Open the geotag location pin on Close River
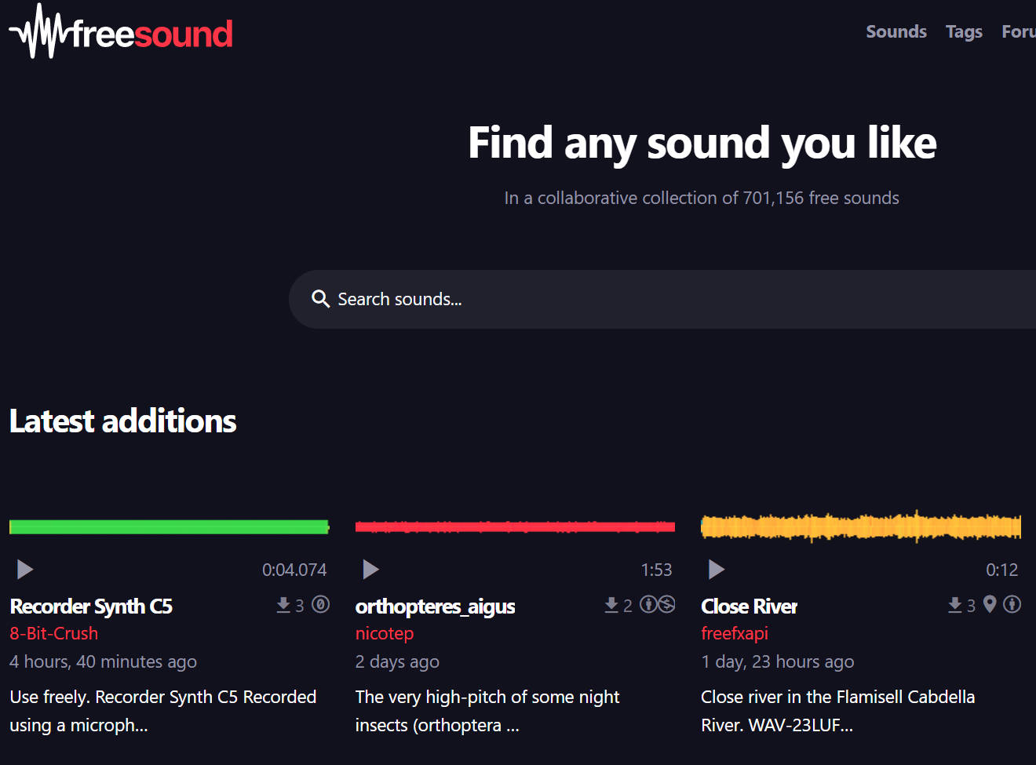Viewport: 1036px width, 765px height. 990,605
